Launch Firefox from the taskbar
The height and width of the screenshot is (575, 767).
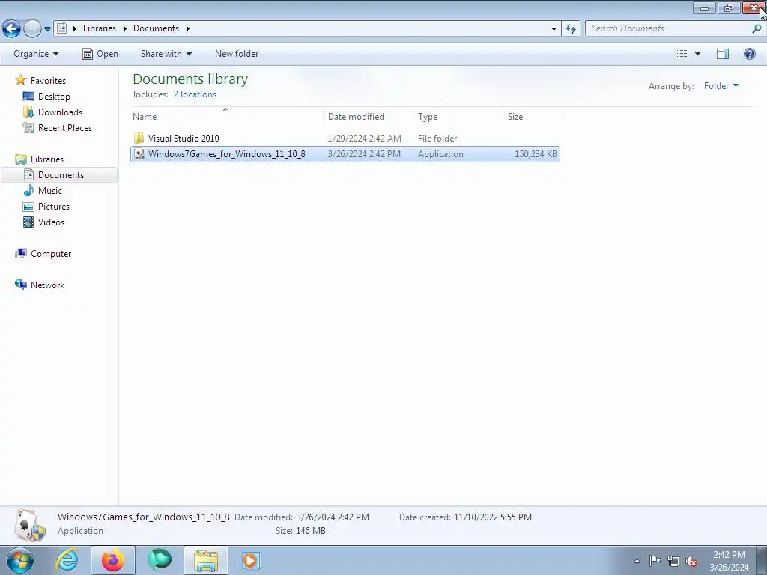pyautogui.click(x=113, y=560)
